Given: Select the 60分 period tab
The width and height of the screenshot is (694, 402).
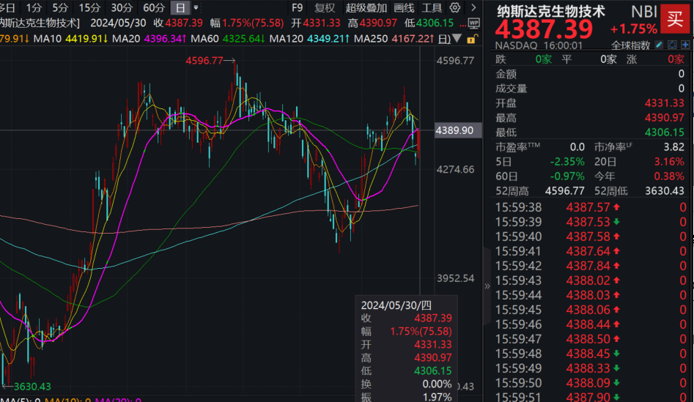Looking at the screenshot, I should point(154,7).
